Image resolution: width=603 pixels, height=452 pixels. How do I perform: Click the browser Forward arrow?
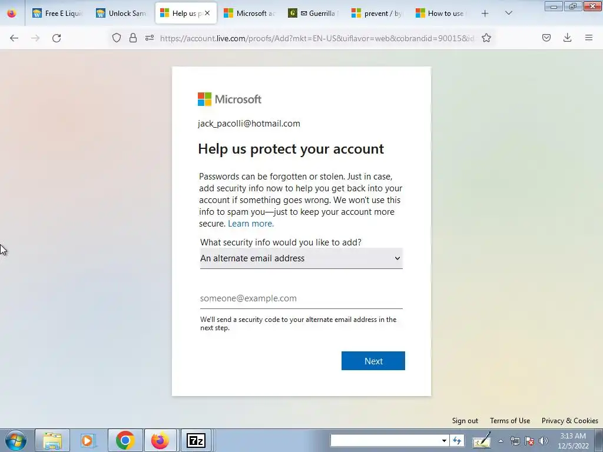[35, 38]
